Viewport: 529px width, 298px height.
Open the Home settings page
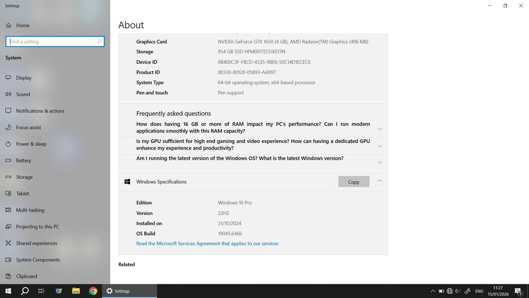point(23,25)
